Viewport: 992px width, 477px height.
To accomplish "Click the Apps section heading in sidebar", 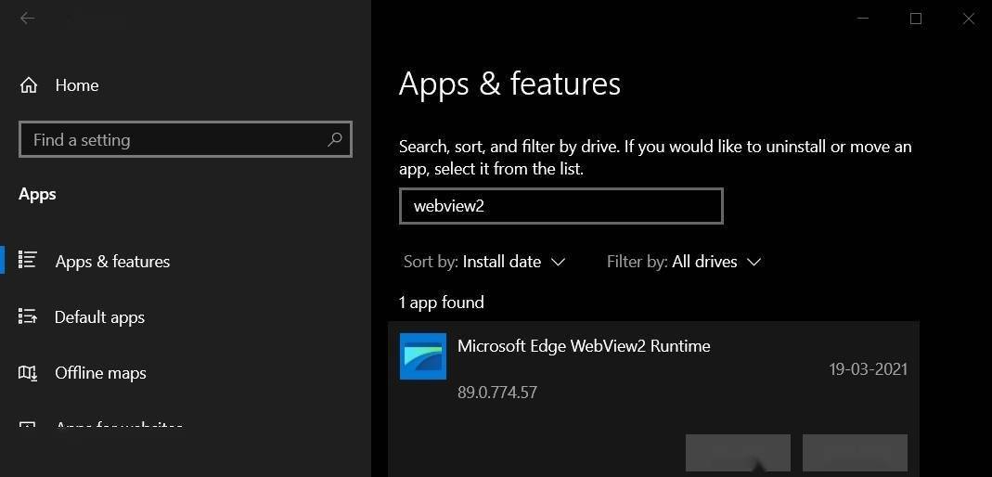I will coord(37,194).
